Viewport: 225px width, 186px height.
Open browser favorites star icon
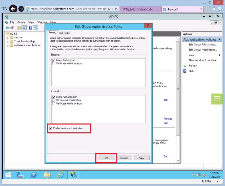click(x=214, y=9)
